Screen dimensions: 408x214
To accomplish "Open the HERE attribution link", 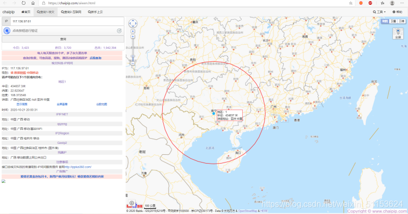I will click(264, 211).
